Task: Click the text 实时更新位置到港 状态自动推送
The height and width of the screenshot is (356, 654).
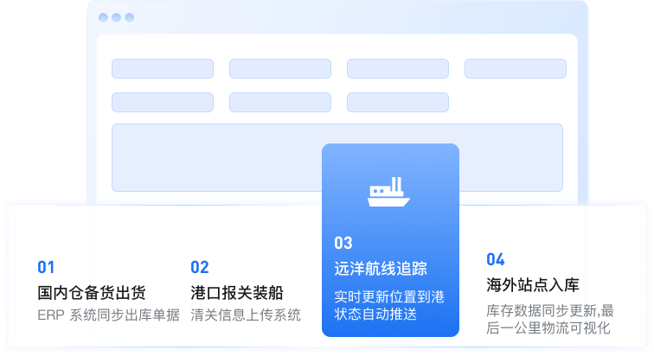Action: (x=389, y=305)
